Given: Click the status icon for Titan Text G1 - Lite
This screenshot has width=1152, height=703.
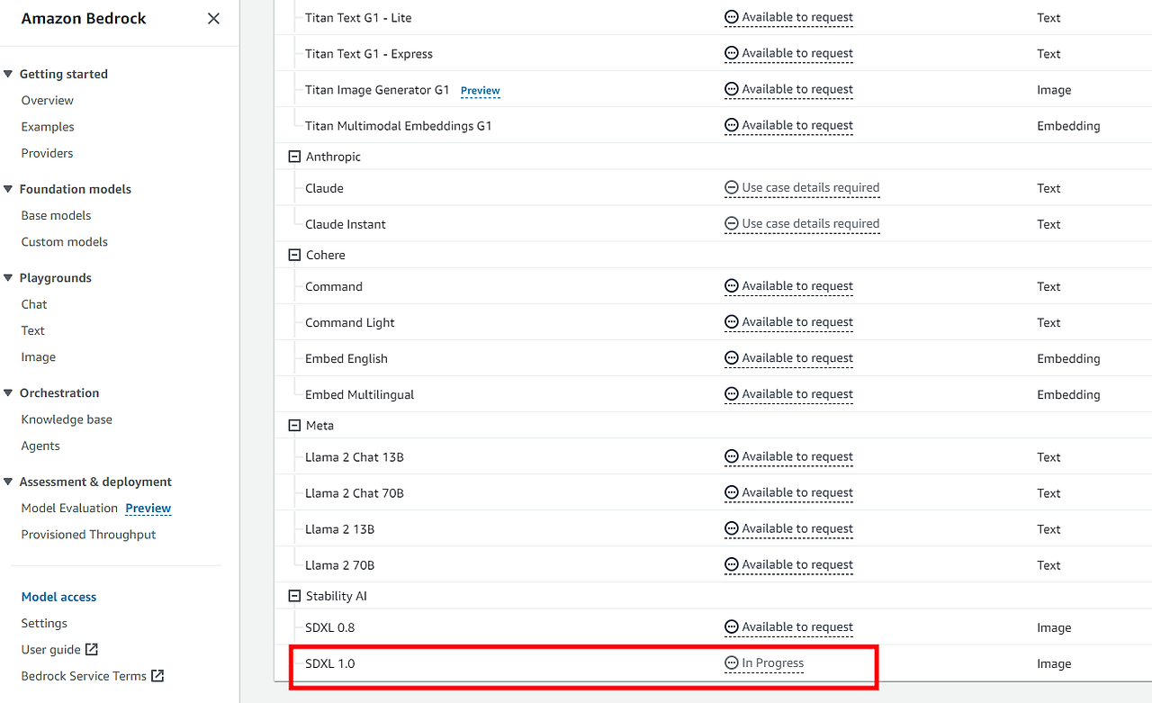Looking at the screenshot, I should (x=732, y=17).
